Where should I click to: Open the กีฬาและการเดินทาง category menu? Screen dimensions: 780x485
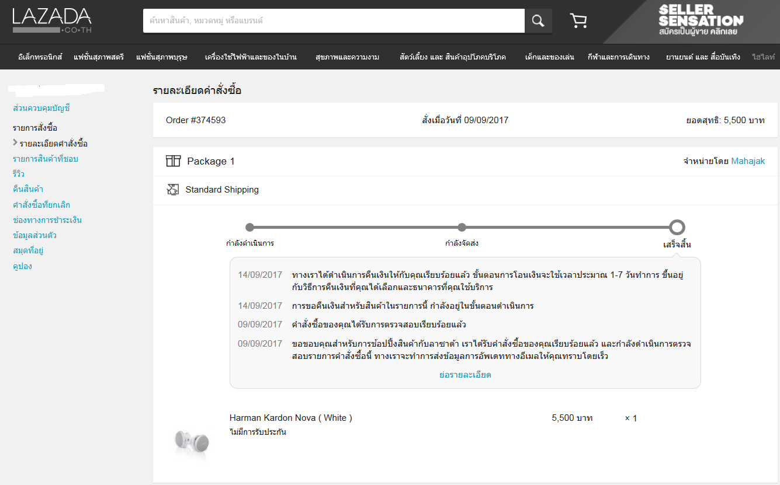619,57
